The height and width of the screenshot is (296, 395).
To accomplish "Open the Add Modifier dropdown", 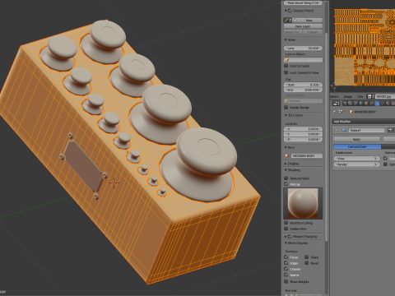I will pyautogui.click(x=364, y=122).
